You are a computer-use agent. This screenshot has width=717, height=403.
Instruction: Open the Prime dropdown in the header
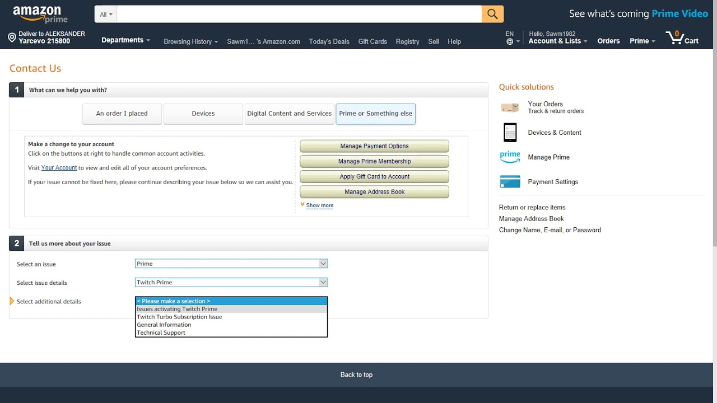point(642,41)
